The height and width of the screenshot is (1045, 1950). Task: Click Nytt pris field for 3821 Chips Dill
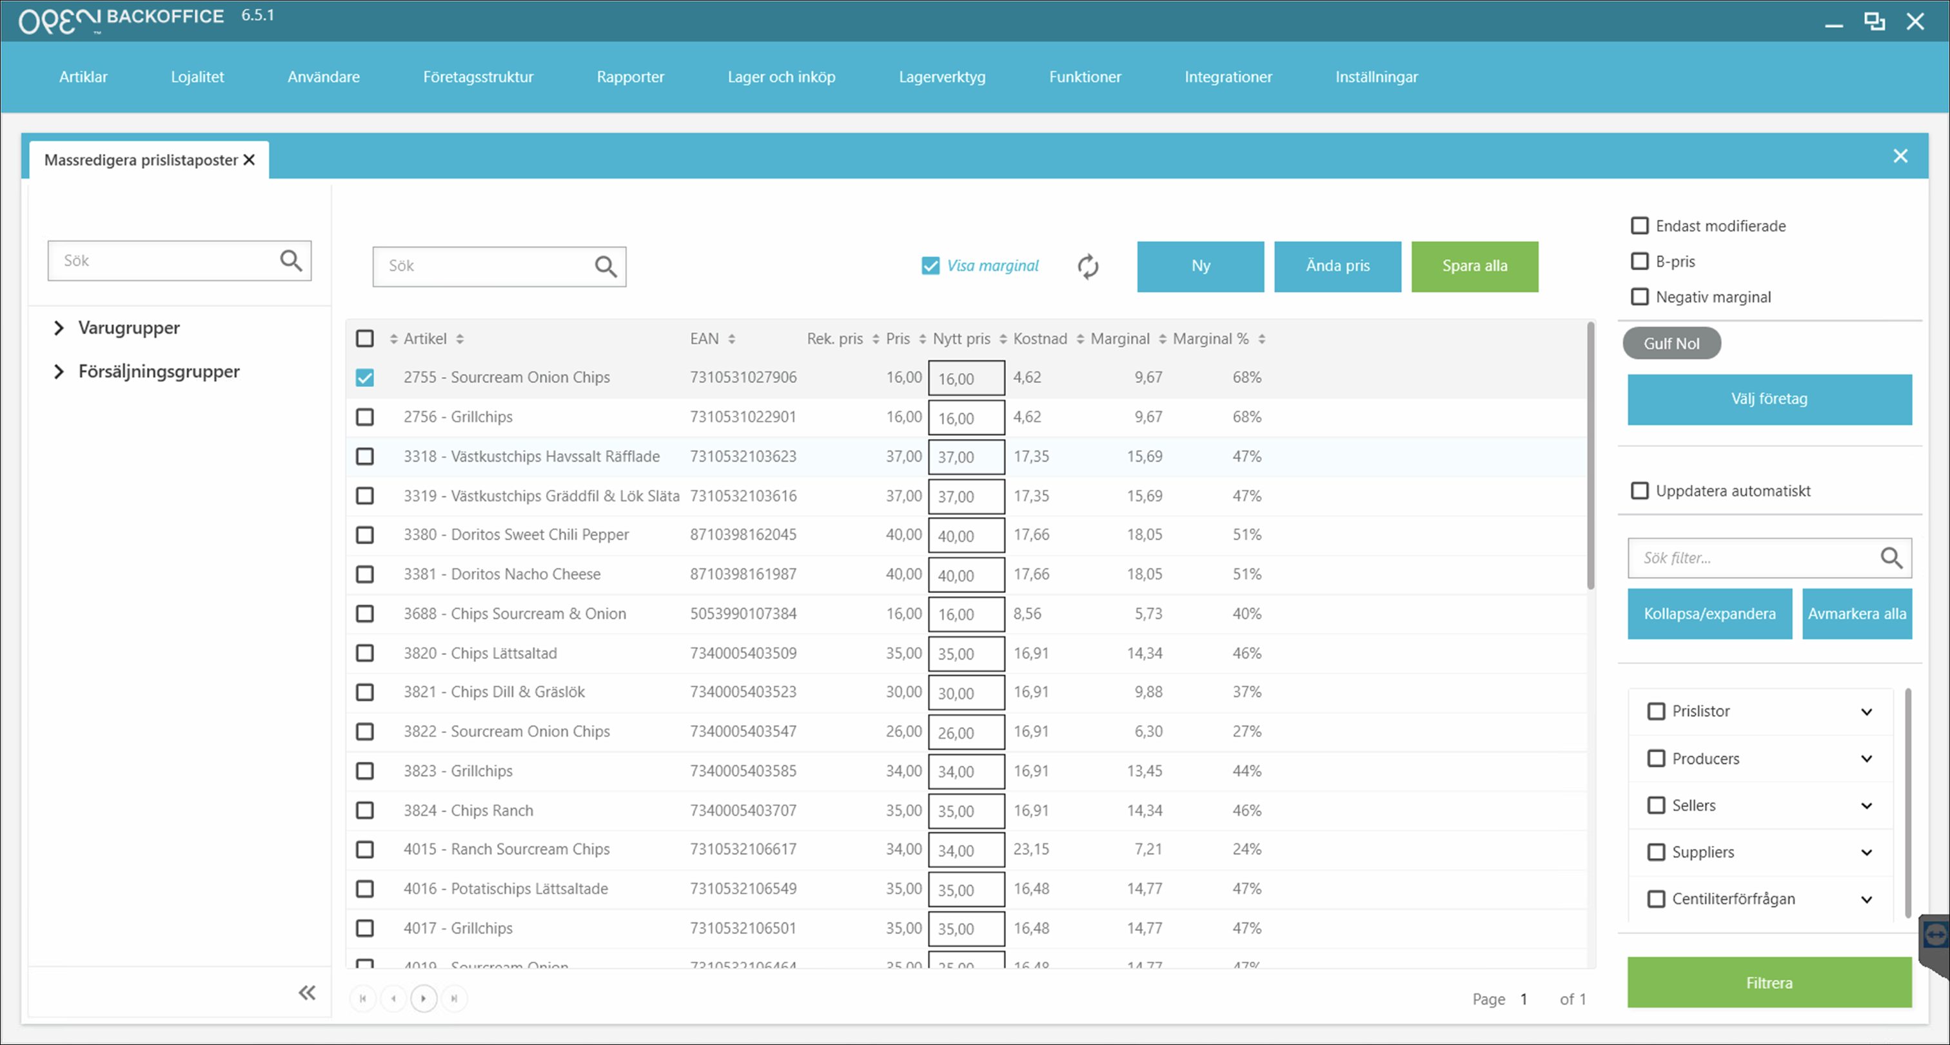tap(967, 693)
